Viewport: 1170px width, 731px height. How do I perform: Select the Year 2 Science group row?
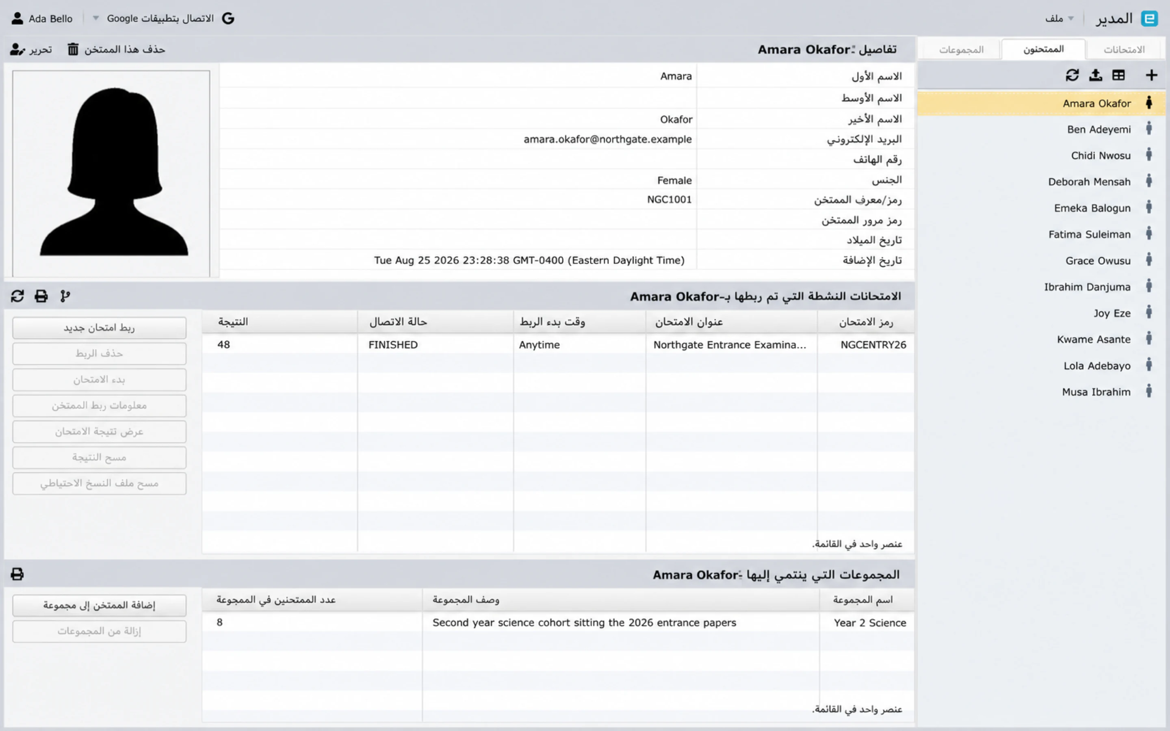coord(558,623)
